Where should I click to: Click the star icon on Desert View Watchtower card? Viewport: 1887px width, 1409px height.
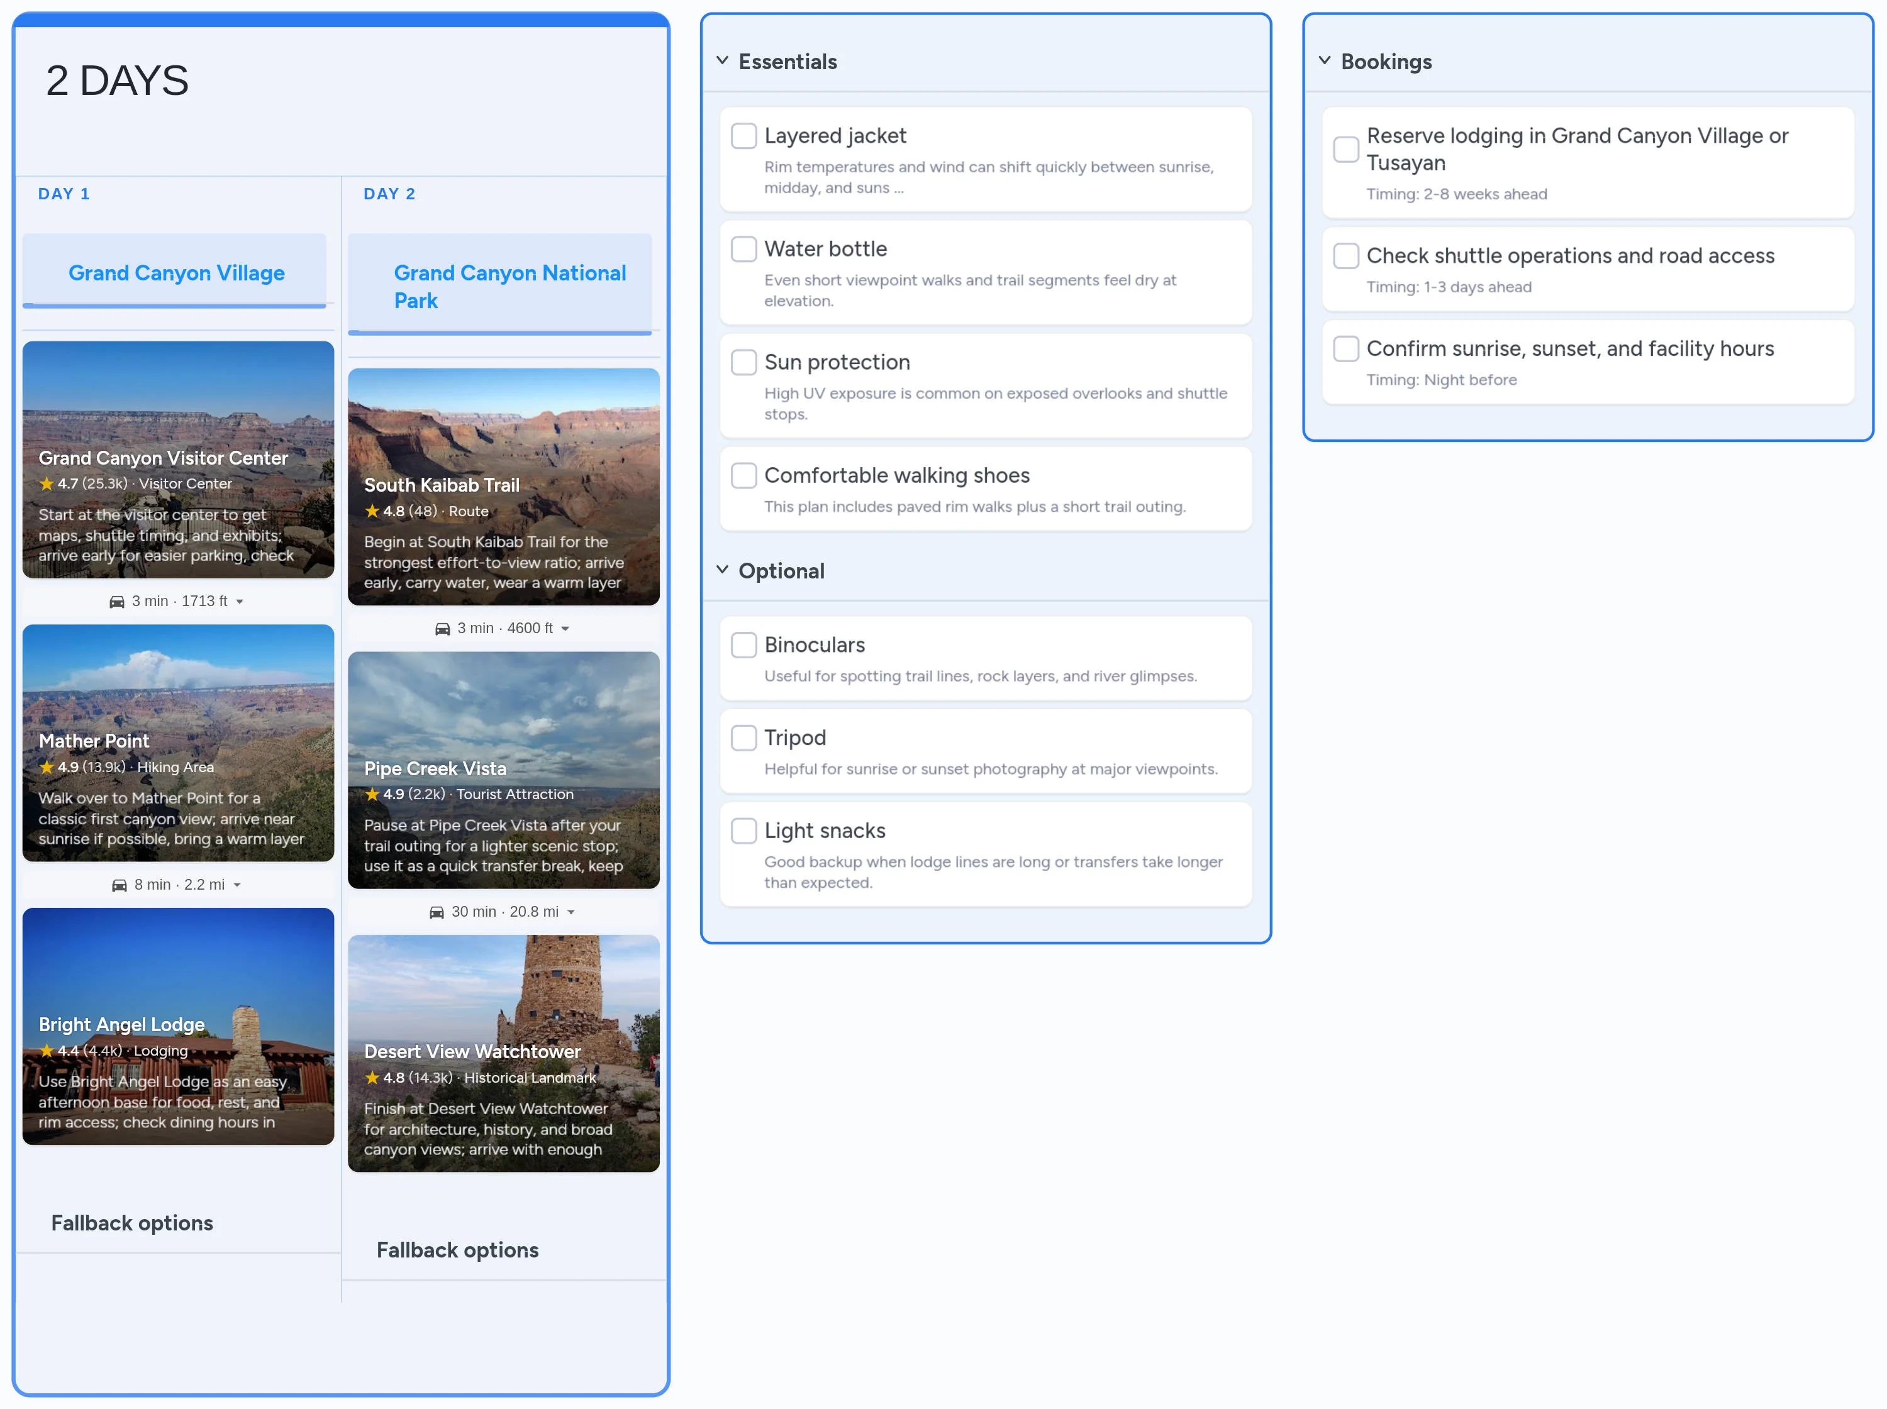tap(373, 1077)
